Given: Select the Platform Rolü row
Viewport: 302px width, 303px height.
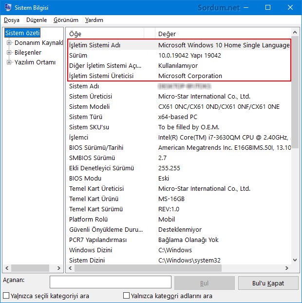Looking at the screenshot, I should point(179,220).
